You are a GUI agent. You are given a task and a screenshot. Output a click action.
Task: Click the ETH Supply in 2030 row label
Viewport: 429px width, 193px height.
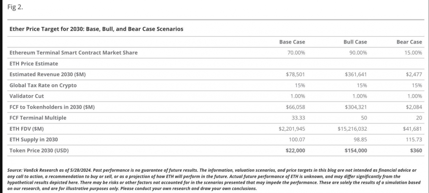[34, 140]
